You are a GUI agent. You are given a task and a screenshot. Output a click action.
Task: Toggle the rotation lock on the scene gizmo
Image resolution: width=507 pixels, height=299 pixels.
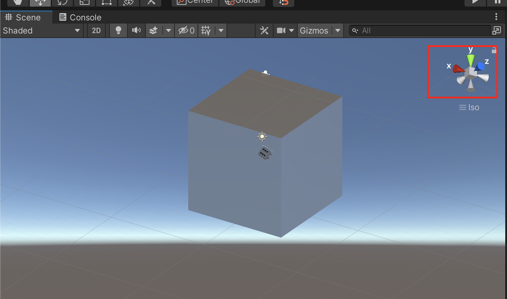[x=494, y=50]
